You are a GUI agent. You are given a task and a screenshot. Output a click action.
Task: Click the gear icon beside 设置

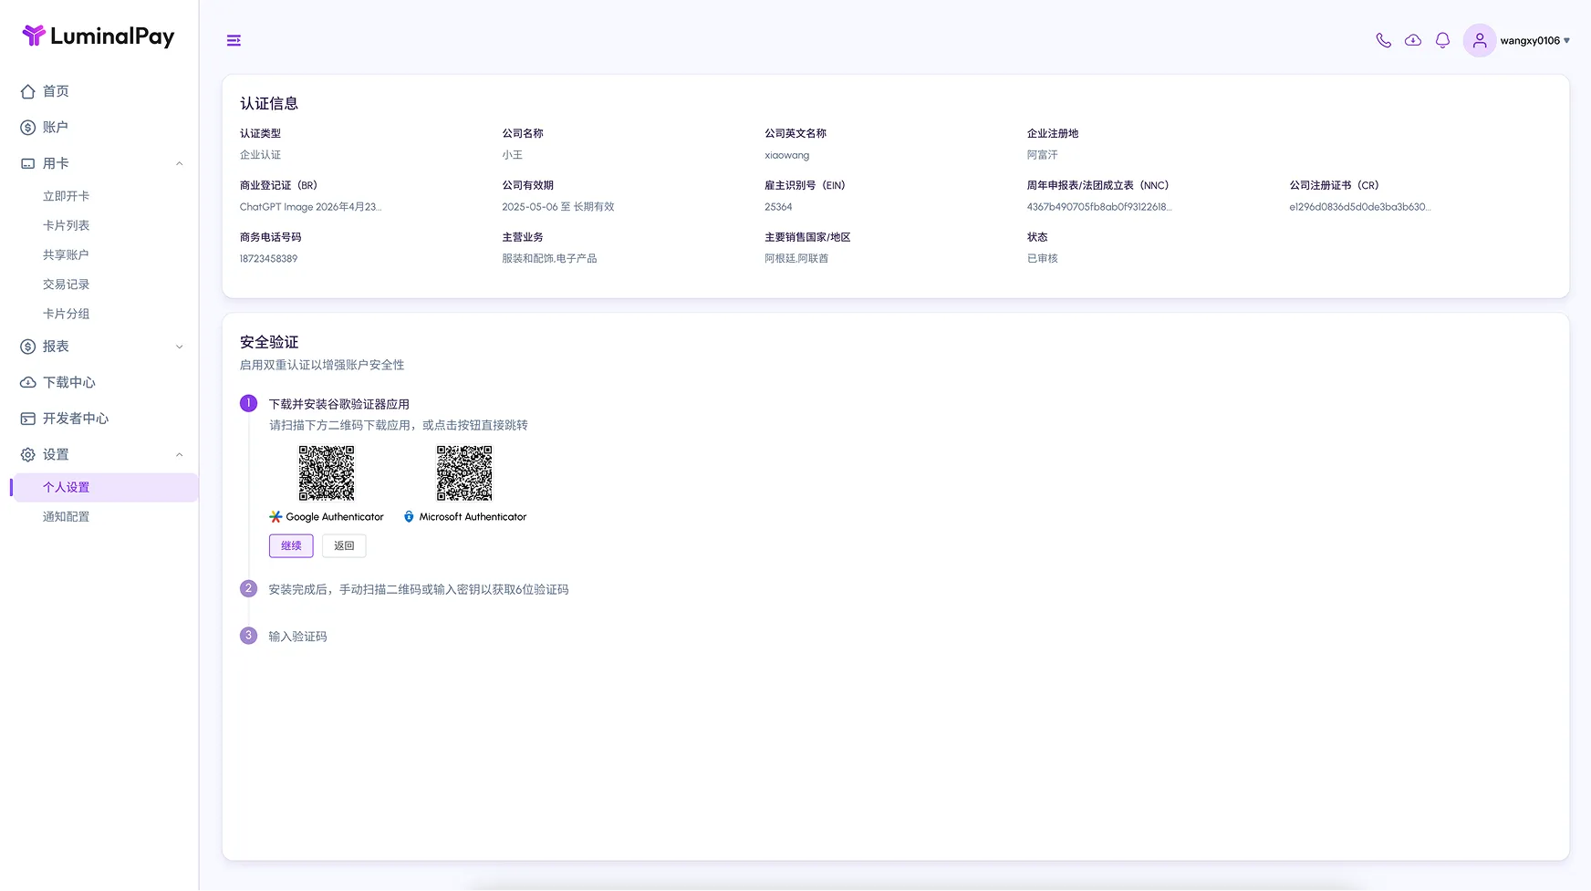pos(28,454)
